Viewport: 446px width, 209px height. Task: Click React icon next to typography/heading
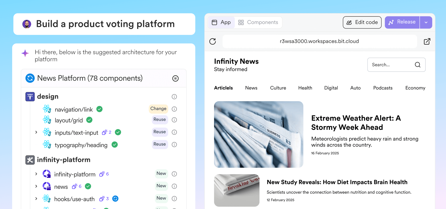click(x=47, y=145)
